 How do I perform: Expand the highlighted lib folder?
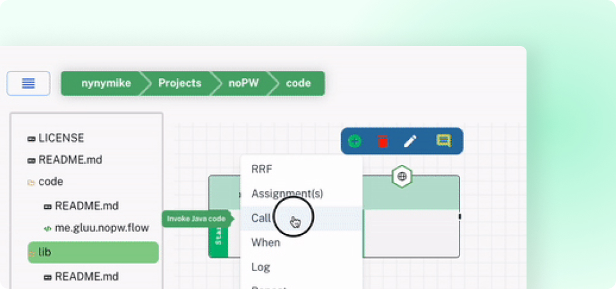pyautogui.click(x=45, y=253)
